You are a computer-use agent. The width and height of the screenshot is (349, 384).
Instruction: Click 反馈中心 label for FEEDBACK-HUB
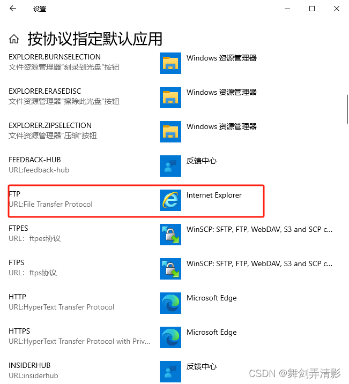202,161
